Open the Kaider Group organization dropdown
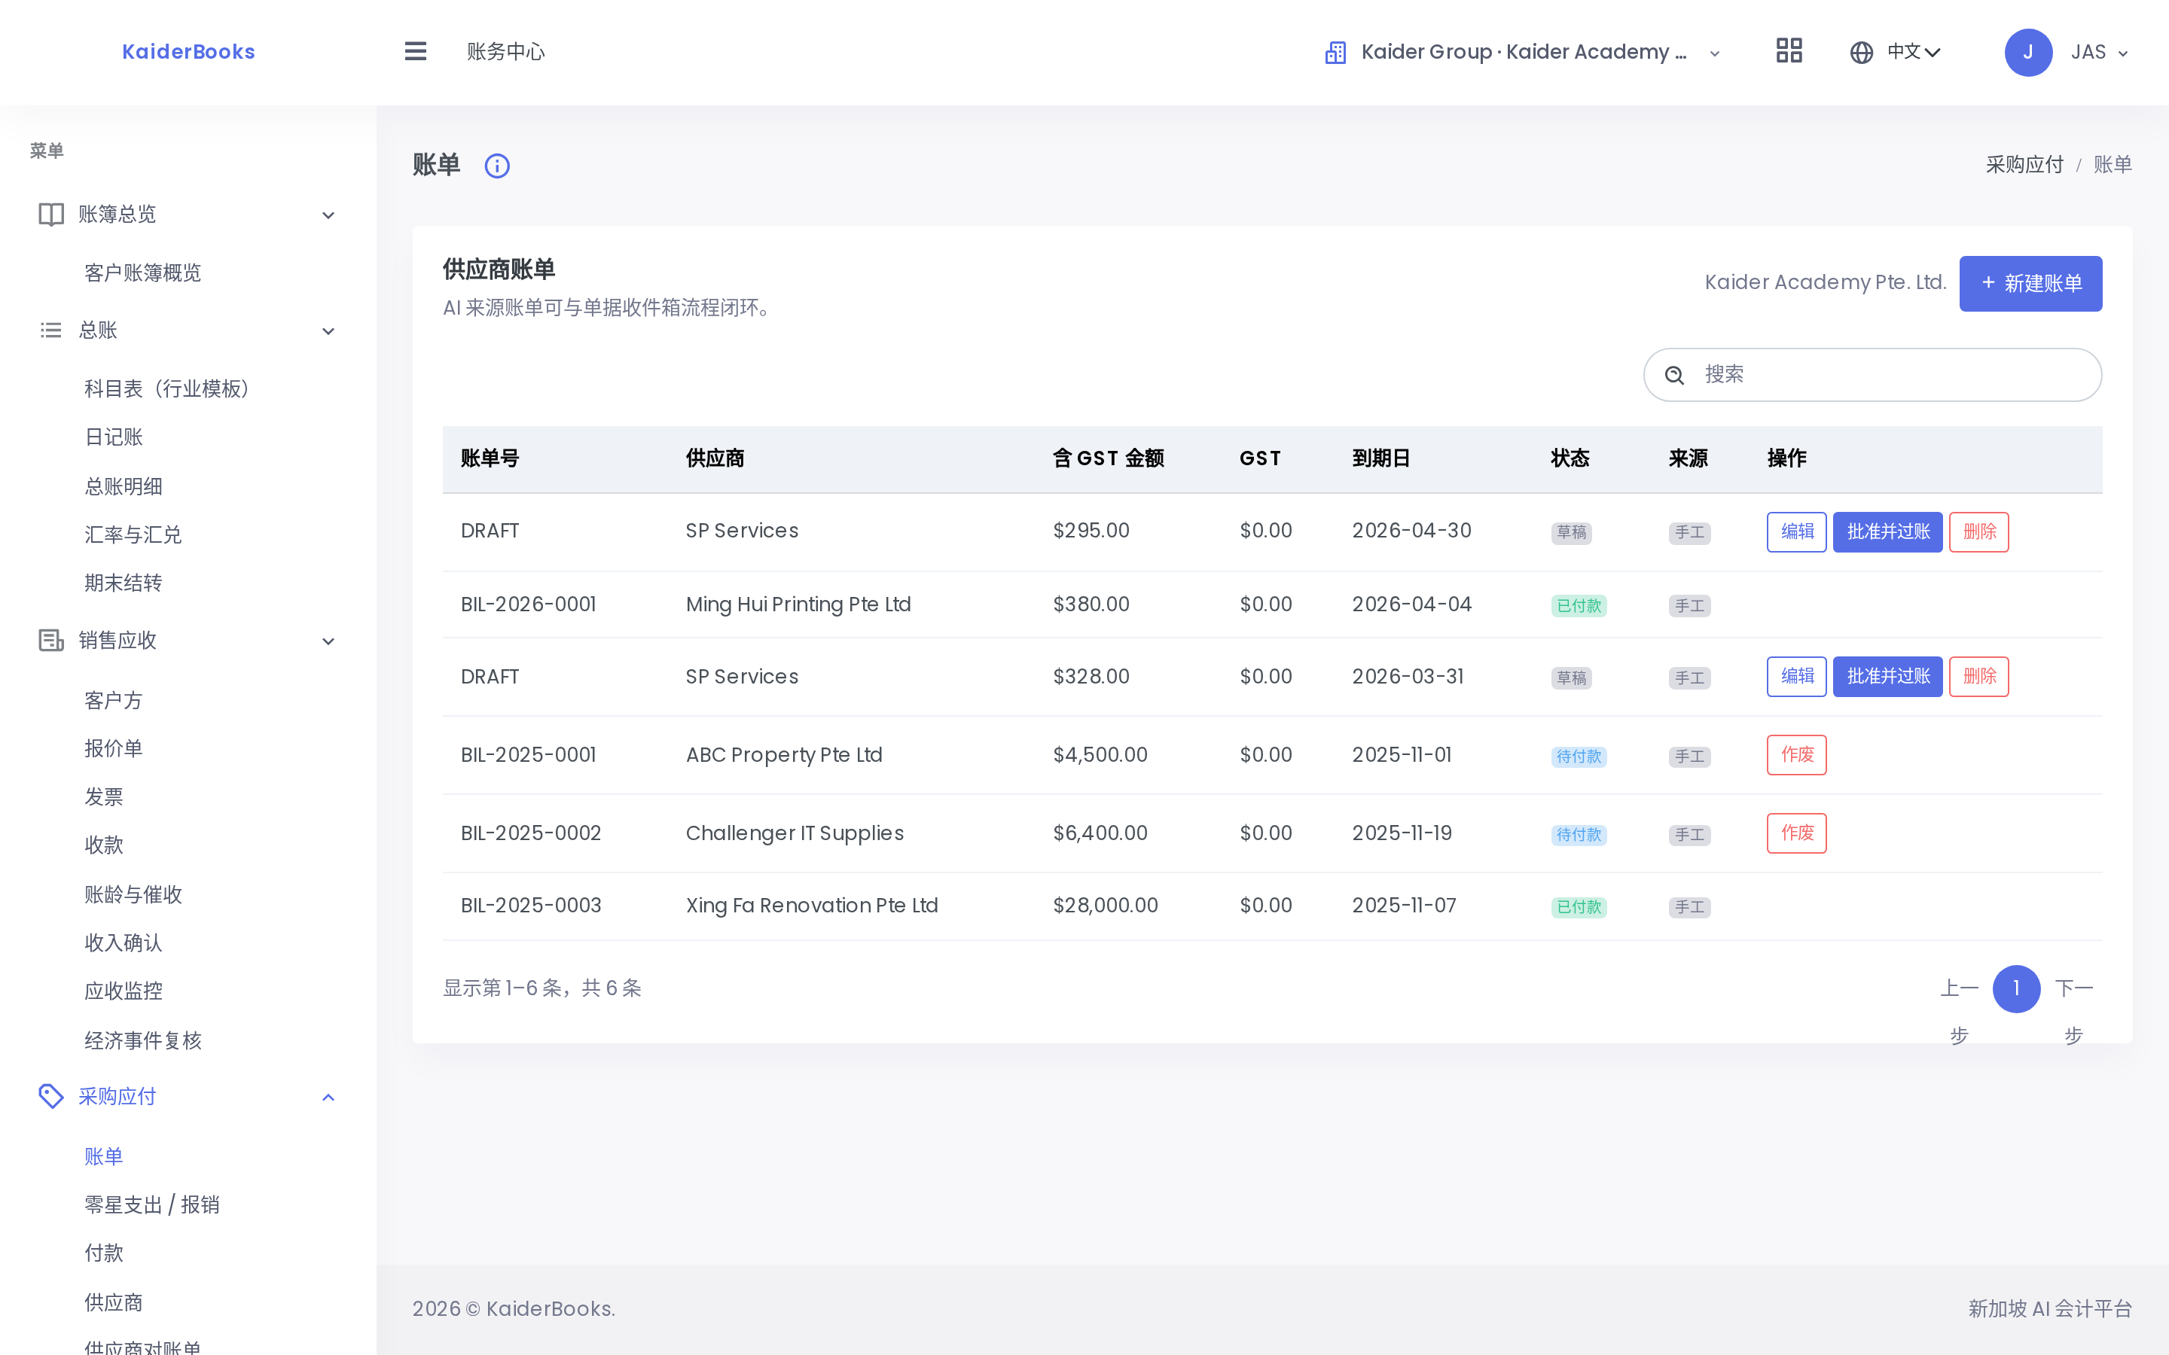Viewport: 2169px width, 1355px height. (x=1523, y=52)
